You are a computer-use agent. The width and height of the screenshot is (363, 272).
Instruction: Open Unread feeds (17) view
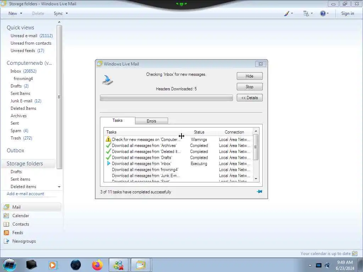point(27,50)
